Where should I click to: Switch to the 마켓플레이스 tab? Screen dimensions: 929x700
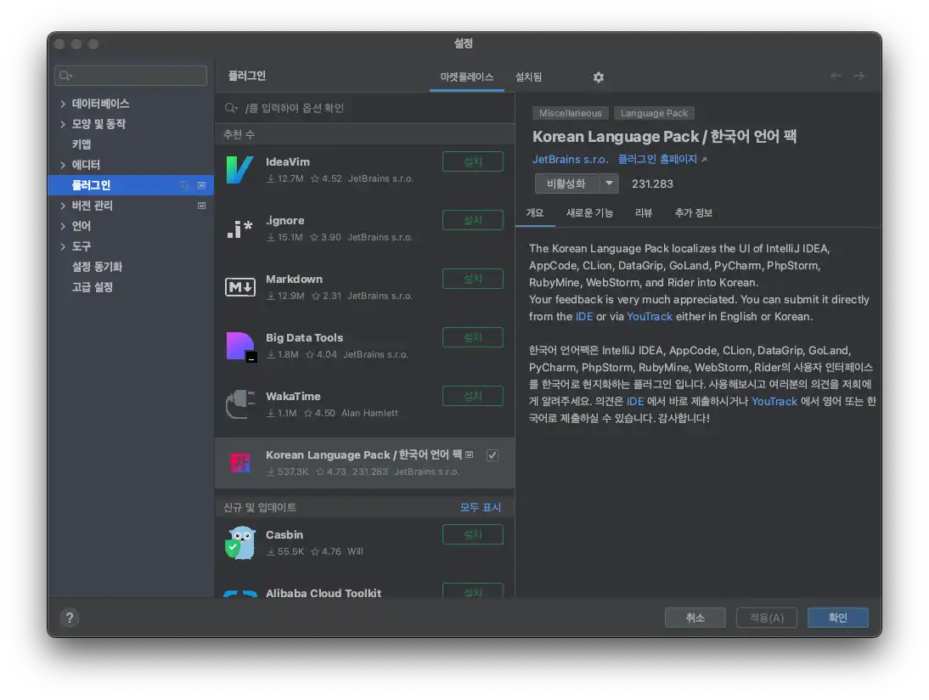[x=467, y=77]
